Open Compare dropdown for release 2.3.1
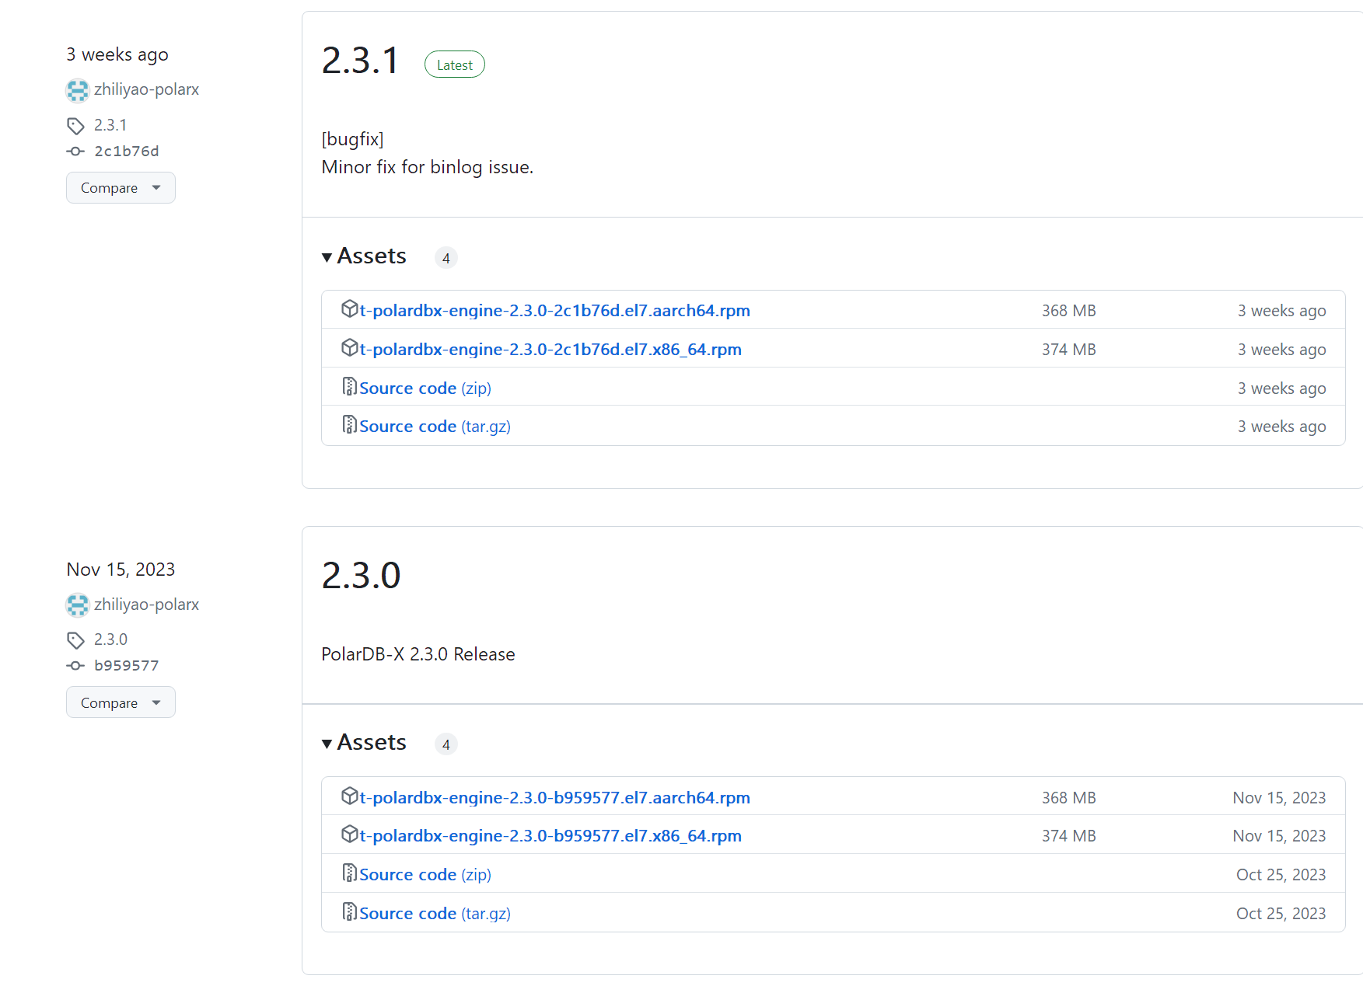Image resolution: width=1363 pixels, height=993 pixels. 121,188
